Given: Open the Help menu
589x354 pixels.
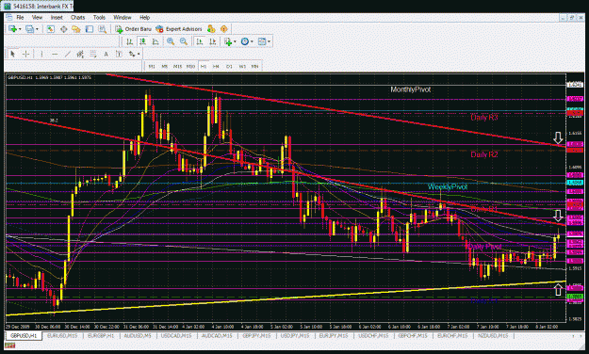Looking at the screenshot, I should (x=144, y=17).
